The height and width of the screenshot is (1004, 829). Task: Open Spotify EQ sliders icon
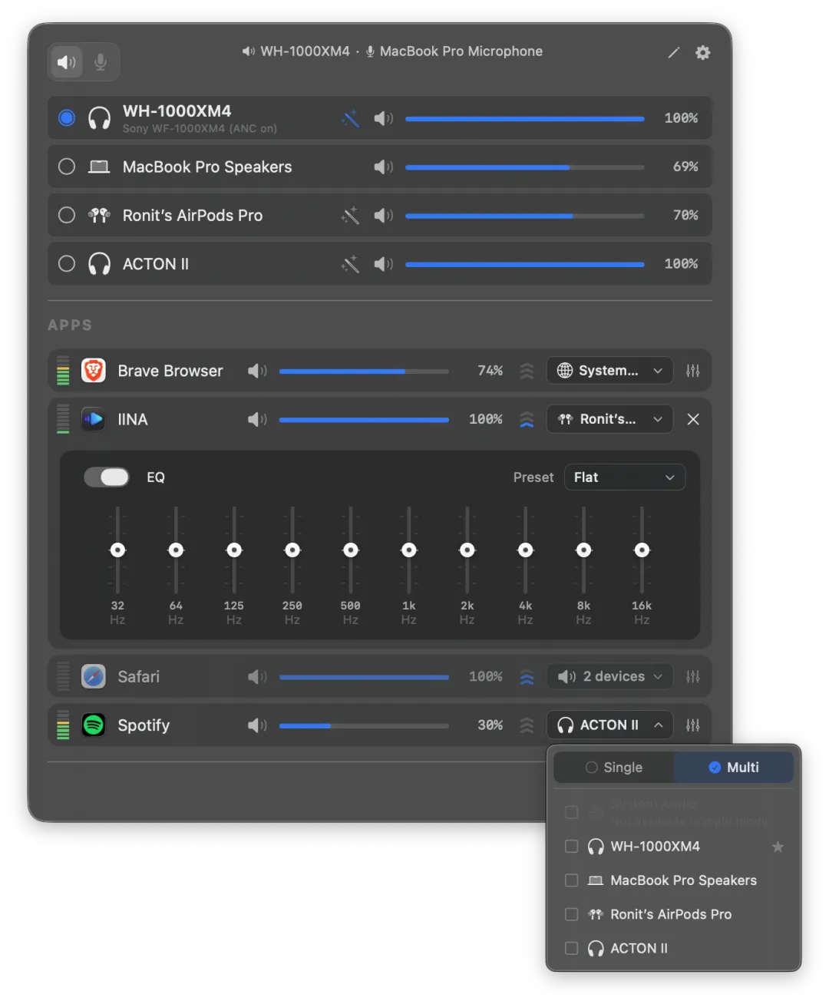(x=693, y=725)
